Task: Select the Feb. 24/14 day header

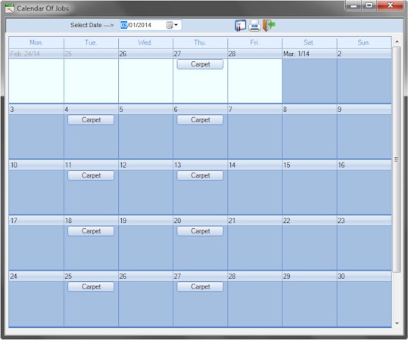Action: click(36, 54)
